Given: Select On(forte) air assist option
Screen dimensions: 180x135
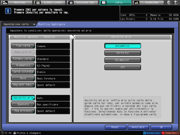Looking at the screenshot, I should click(x=123, y=53).
